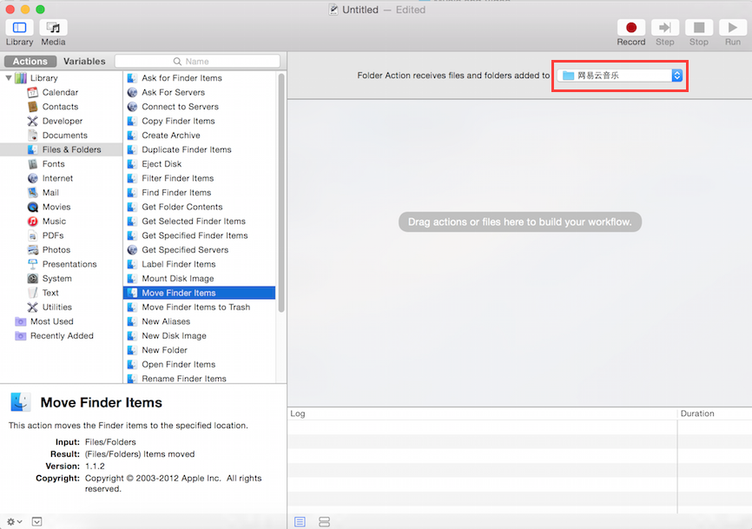Collapse the Library tree disclosure triangle

pos(9,77)
